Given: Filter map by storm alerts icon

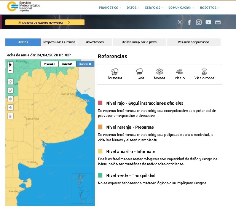Looking at the screenshot, I should pyautogui.click(x=10, y=82).
